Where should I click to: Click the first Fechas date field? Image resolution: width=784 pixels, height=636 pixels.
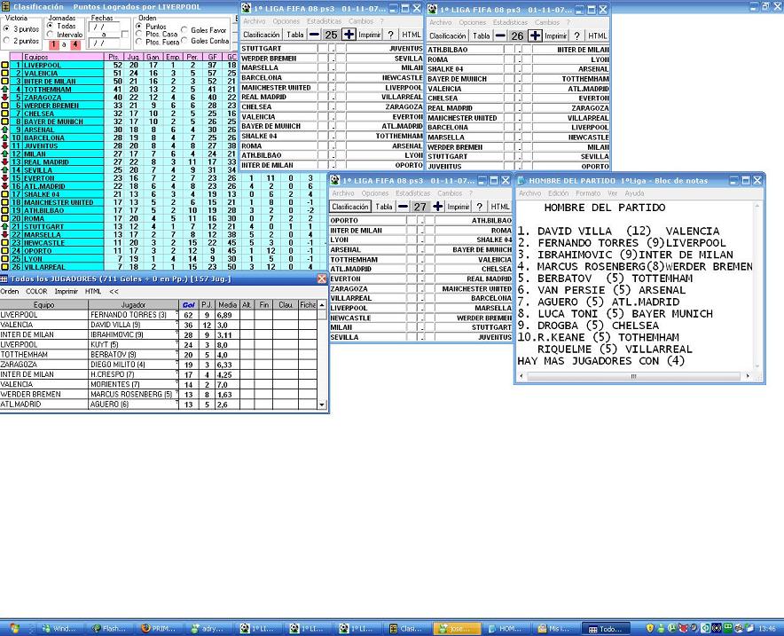point(104,27)
